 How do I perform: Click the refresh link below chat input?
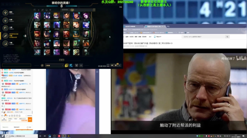29,127
